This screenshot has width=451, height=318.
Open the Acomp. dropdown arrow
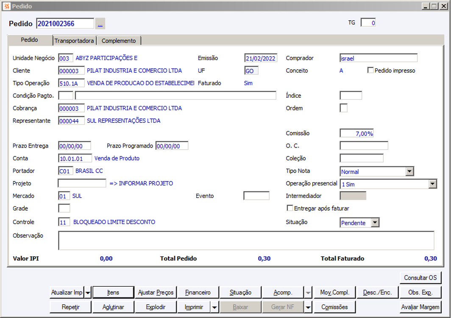coord(308,293)
